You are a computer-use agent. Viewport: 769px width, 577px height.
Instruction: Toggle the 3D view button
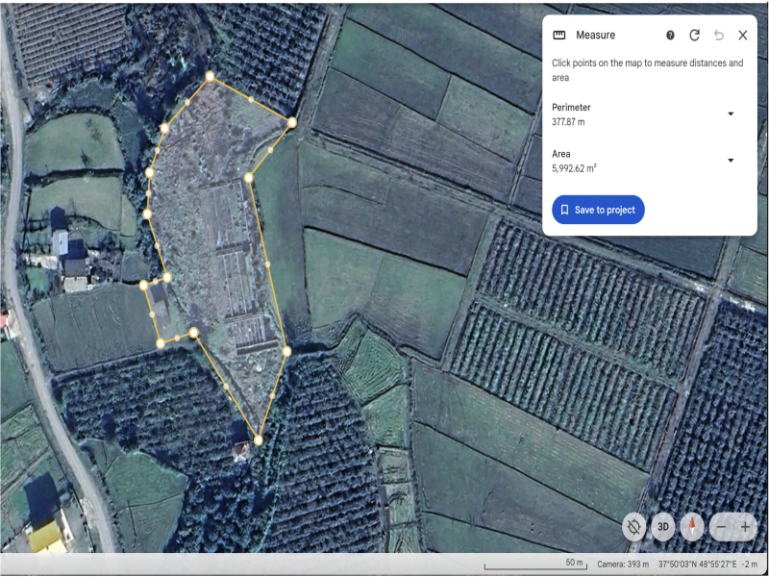point(662,526)
